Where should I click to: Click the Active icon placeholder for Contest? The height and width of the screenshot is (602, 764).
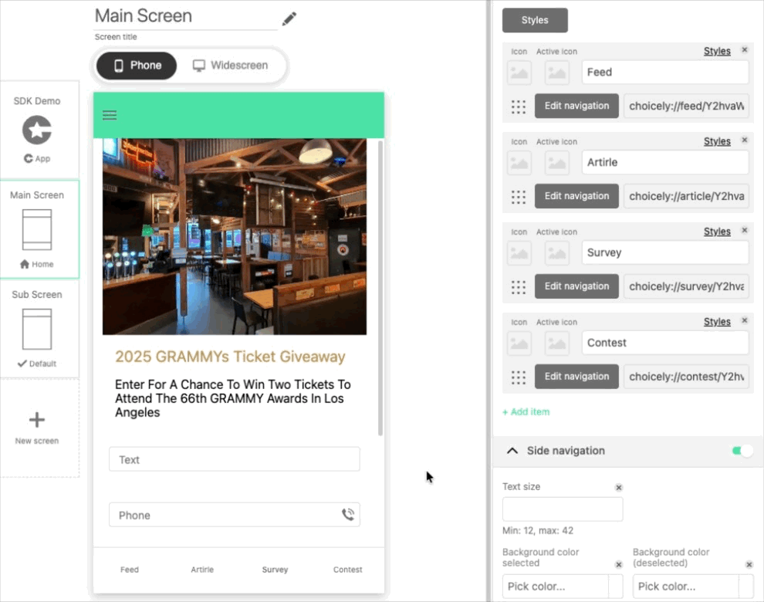[x=556, y=343]
